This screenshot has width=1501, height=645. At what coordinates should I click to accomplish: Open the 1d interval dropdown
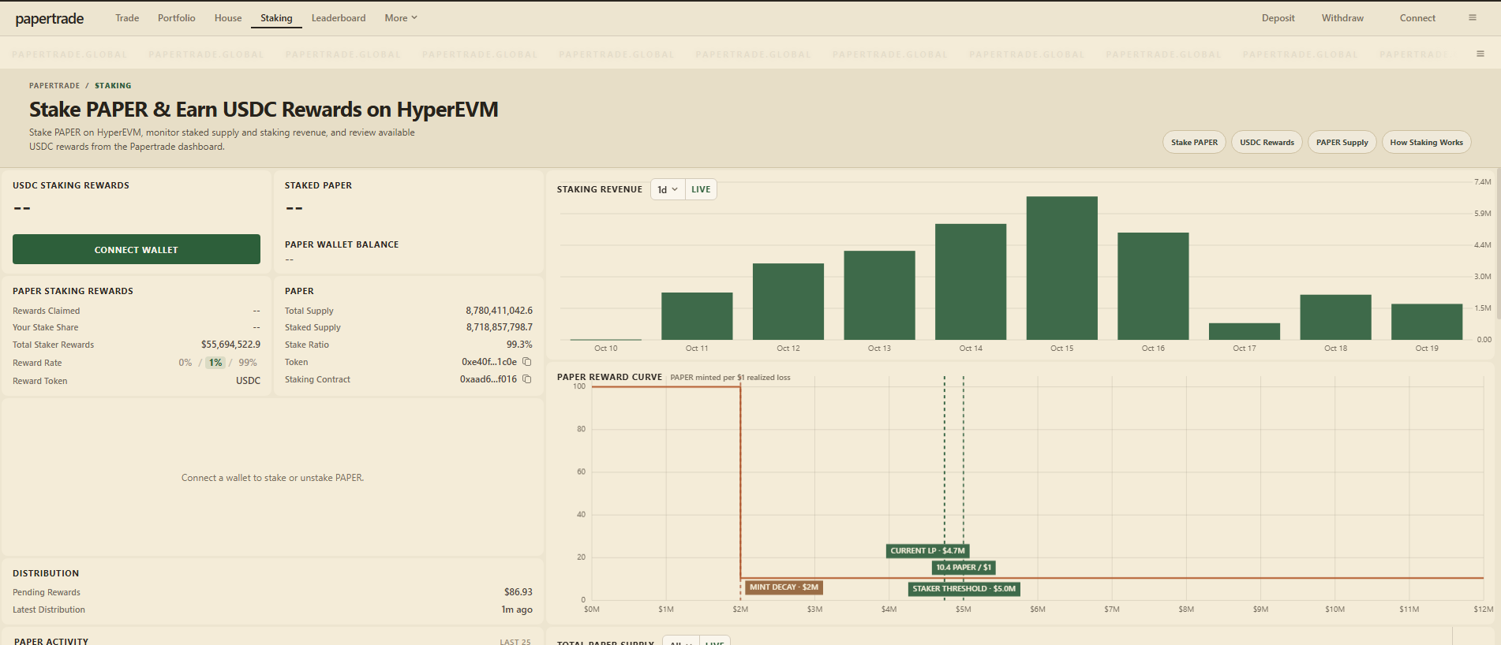[x=668, y=189]
